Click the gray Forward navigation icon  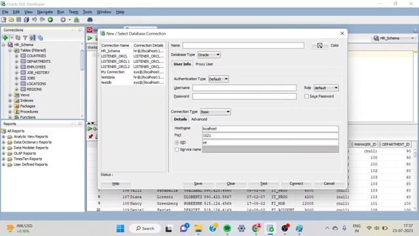click(x=63, y=20)
